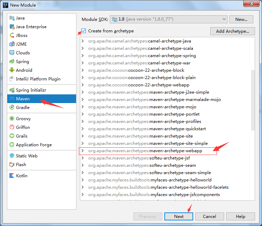Viewport: 262px width, 226px height.
Task: Select the Static Web module type
Action: [x=42, y=156]
